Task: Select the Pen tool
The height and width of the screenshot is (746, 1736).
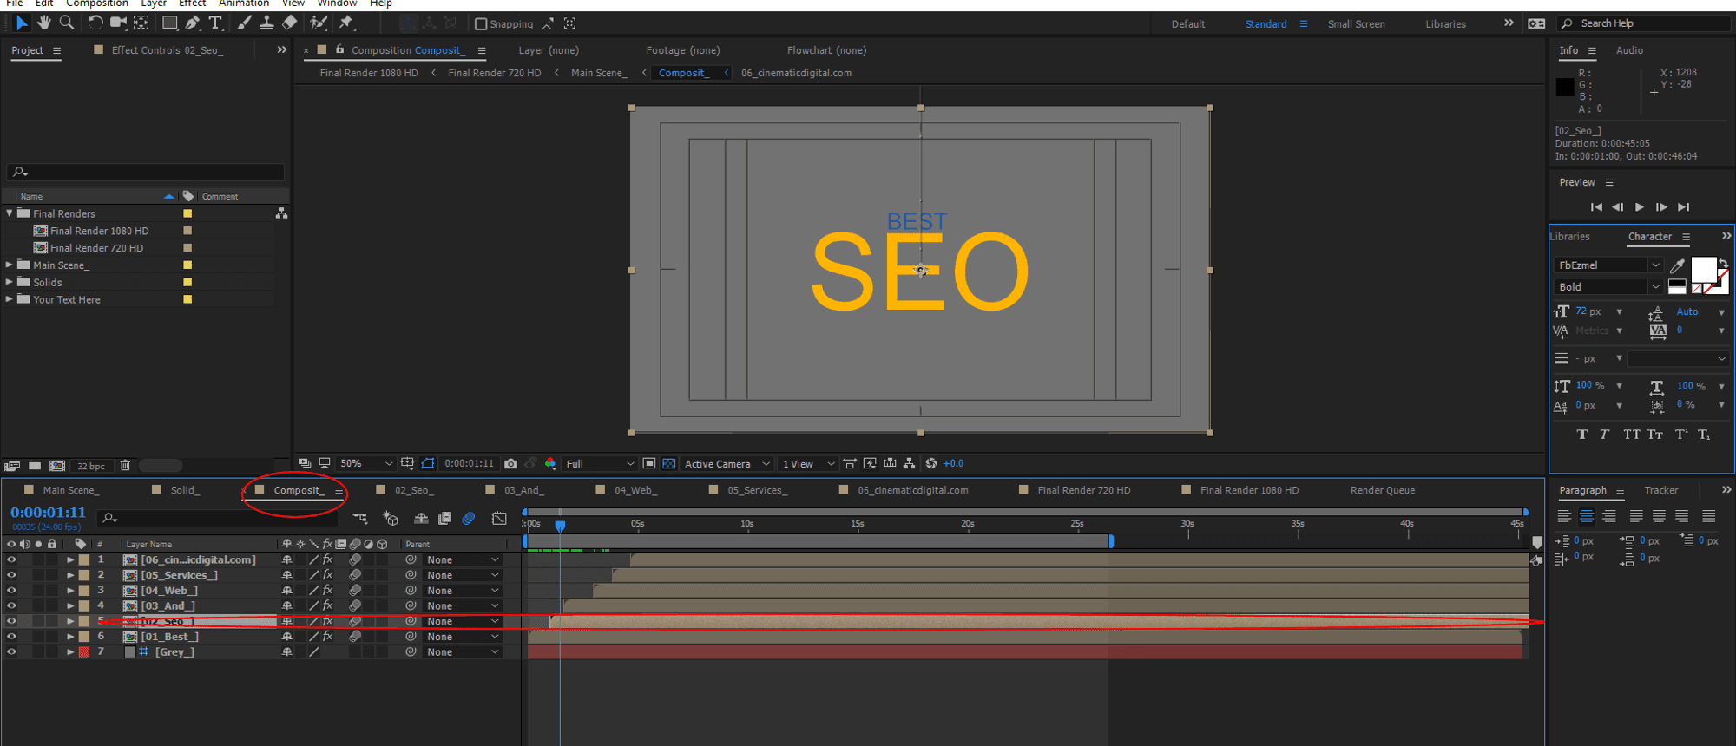Action: point(193,23)
